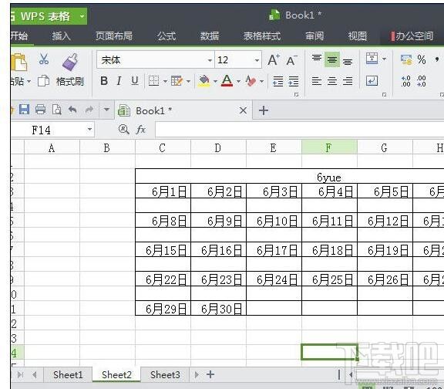Open the WPS 表格 application menu
Image resolution: width=444 pixels, height=389 pixels.
(x=49, y=16)
